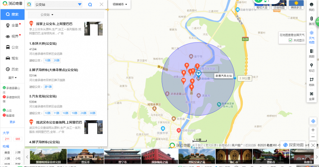Viewport: 319px width, 167px height.
Task: Select the 驾车 driving directions icon
Action: [12, 58]
